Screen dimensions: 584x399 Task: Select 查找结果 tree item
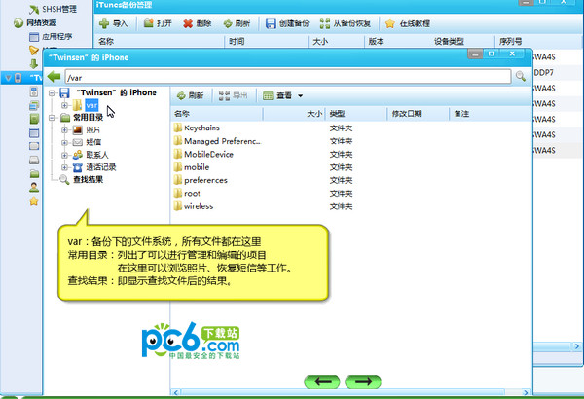pyautogui.click(x=89, y=180)
